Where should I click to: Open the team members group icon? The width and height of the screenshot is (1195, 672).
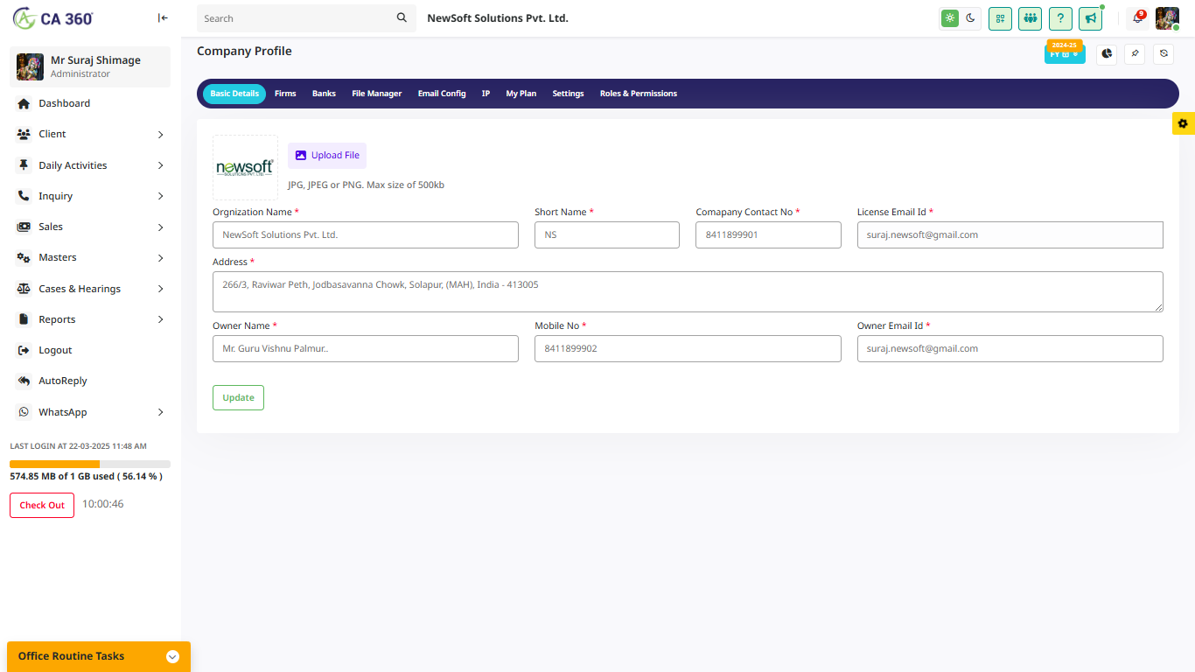pos(1031,18)
